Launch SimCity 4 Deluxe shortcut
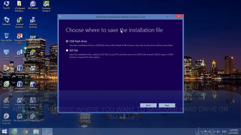The width and height of the screenshot is (241, 135). click(33, 103)
